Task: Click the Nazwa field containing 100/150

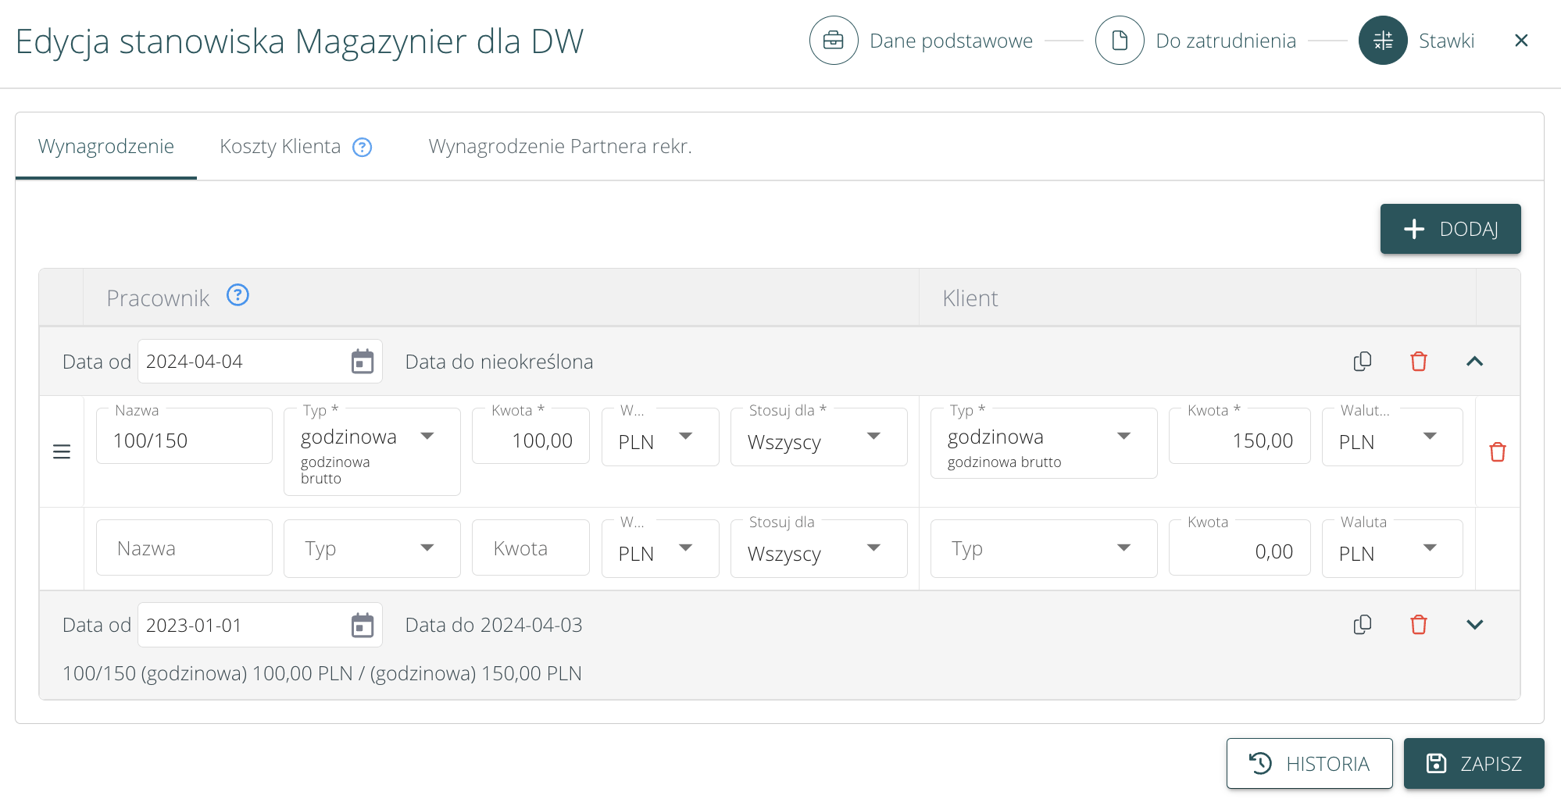Action: 184,440
